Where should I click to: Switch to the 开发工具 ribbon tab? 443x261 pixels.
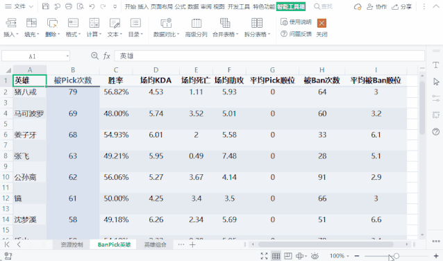pyautogui.click(x=239, y=6)
